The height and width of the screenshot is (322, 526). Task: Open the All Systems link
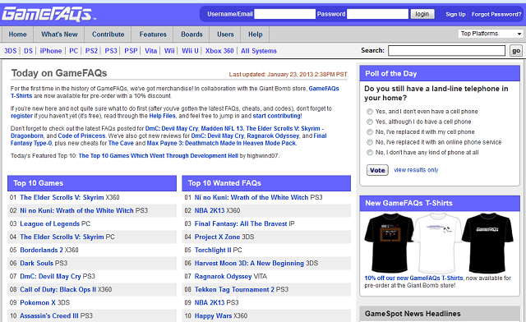pos(259,51)
